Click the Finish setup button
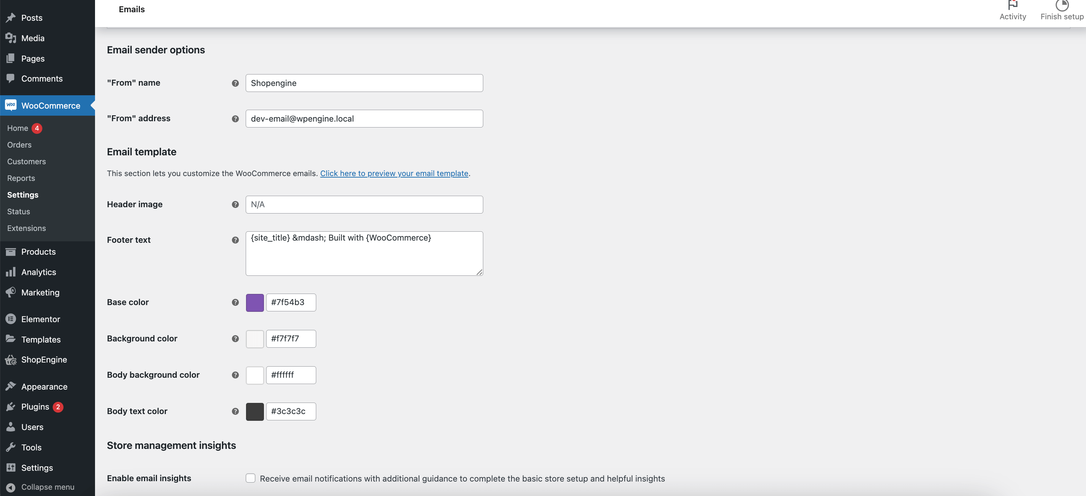The image size is (1086, 496). pyautogui.click(x=1060, y=10)
